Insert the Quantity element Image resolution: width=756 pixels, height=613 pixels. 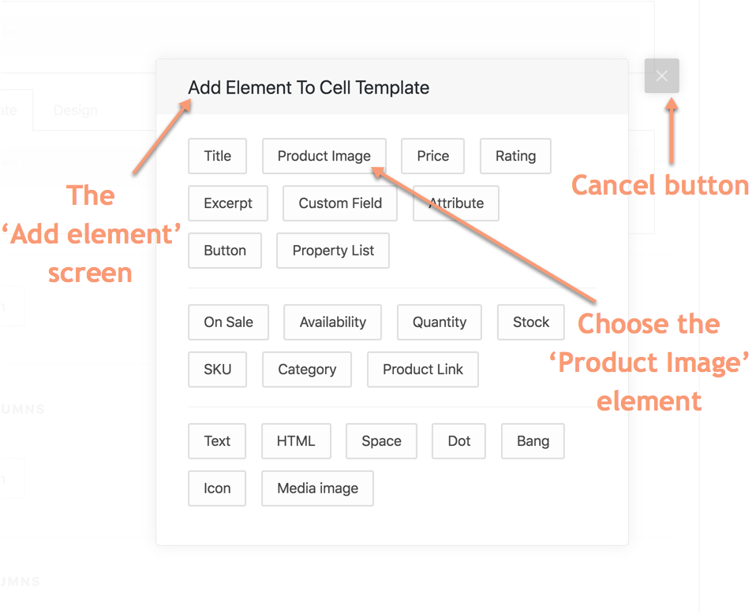(x=440, y=322)
